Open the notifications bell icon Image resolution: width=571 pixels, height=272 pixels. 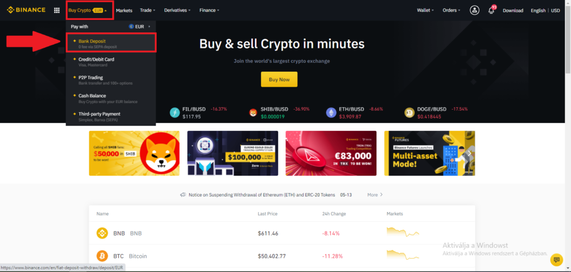click(491, 11)
